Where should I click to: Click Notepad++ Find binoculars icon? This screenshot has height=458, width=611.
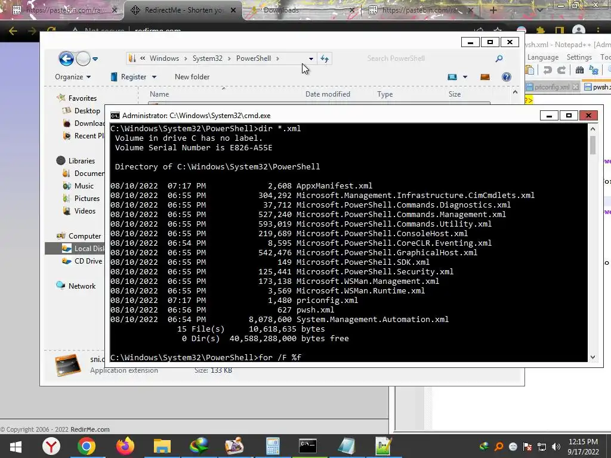579,70
